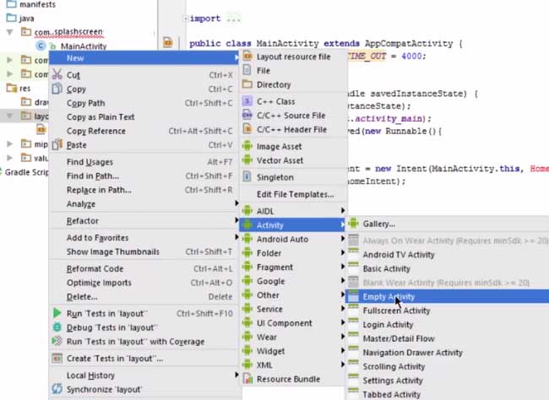
Task: Click the Directory folder icon
Action: tap(247, 84)
